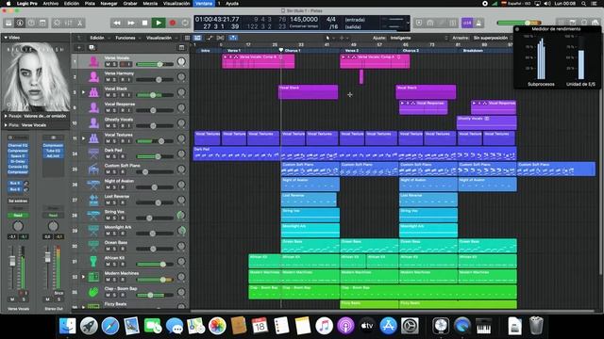Toggle the purple count-in 1234 button
This screenshot has width=604, height=339.
467,23
